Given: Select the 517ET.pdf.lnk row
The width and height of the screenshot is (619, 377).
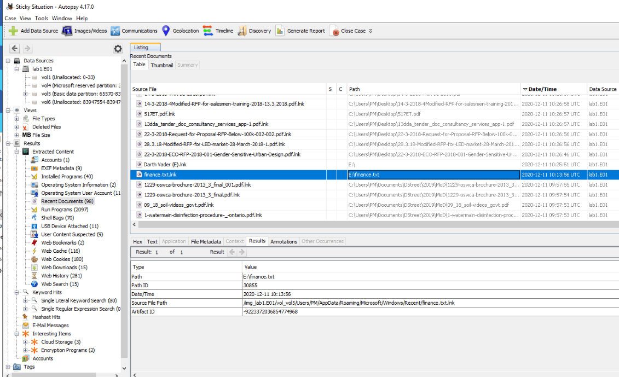Looking at the screenshot, I should pos(375,114).
